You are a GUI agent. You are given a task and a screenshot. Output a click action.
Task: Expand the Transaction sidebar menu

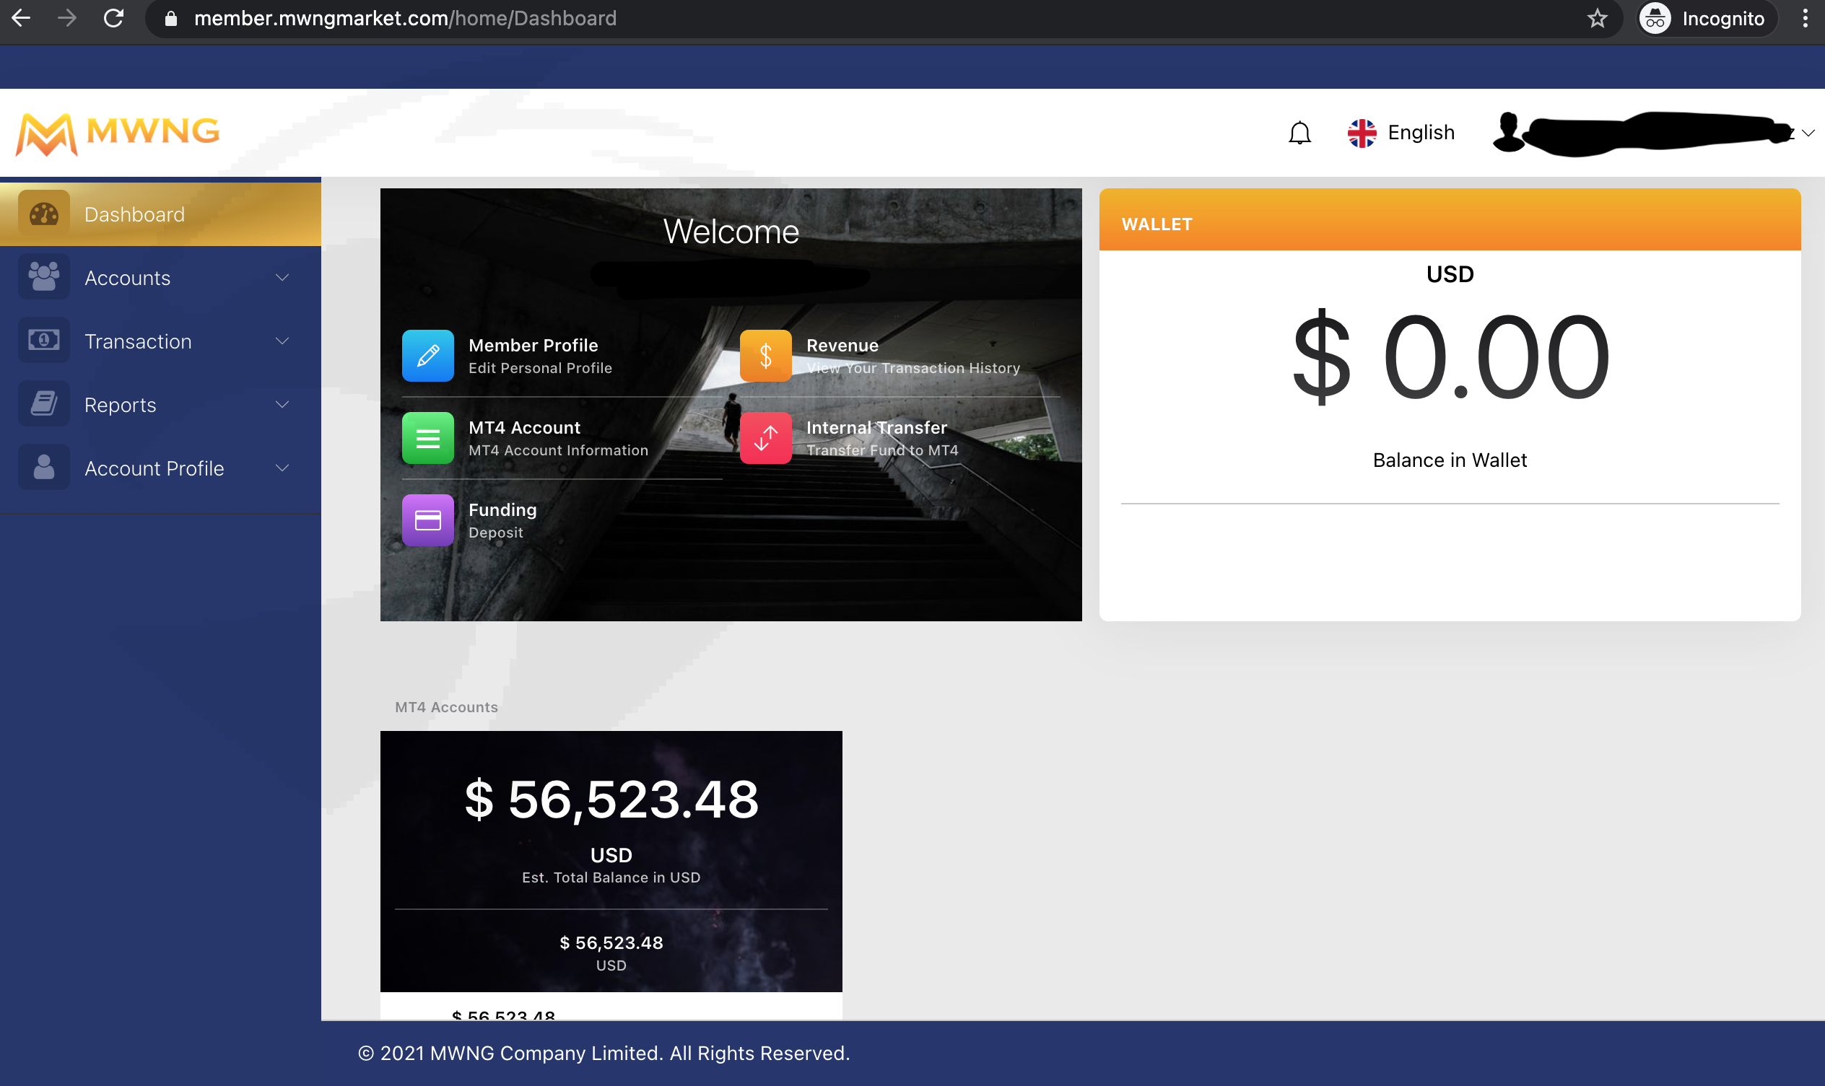pyautogui.click(x=160, y=341)
